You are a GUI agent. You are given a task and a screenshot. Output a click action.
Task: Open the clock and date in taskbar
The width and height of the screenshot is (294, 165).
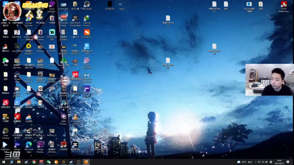279,162
